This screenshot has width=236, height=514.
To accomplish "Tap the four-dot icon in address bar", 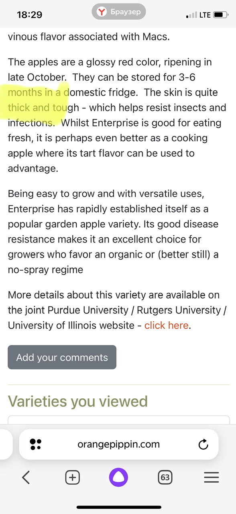I will [x=36, y=444].
